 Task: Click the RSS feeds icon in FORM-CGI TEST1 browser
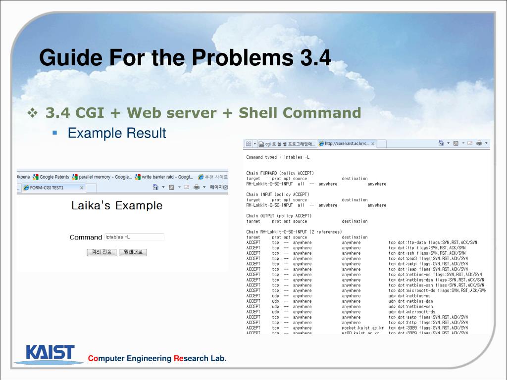(172, 188)
